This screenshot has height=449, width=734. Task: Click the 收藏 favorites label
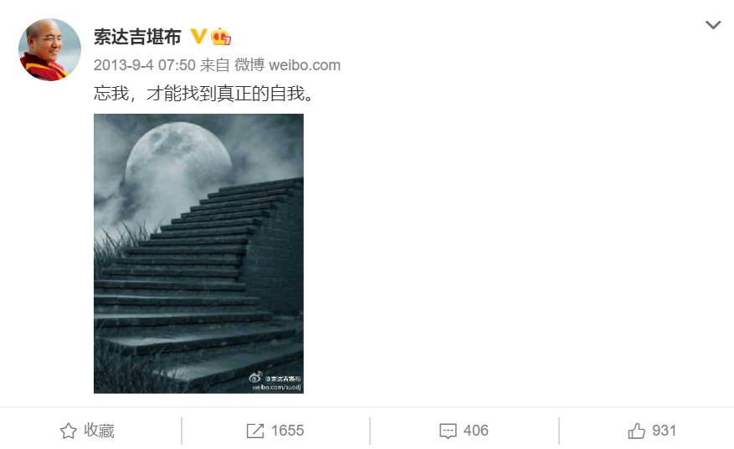click(x=100, y=431)
